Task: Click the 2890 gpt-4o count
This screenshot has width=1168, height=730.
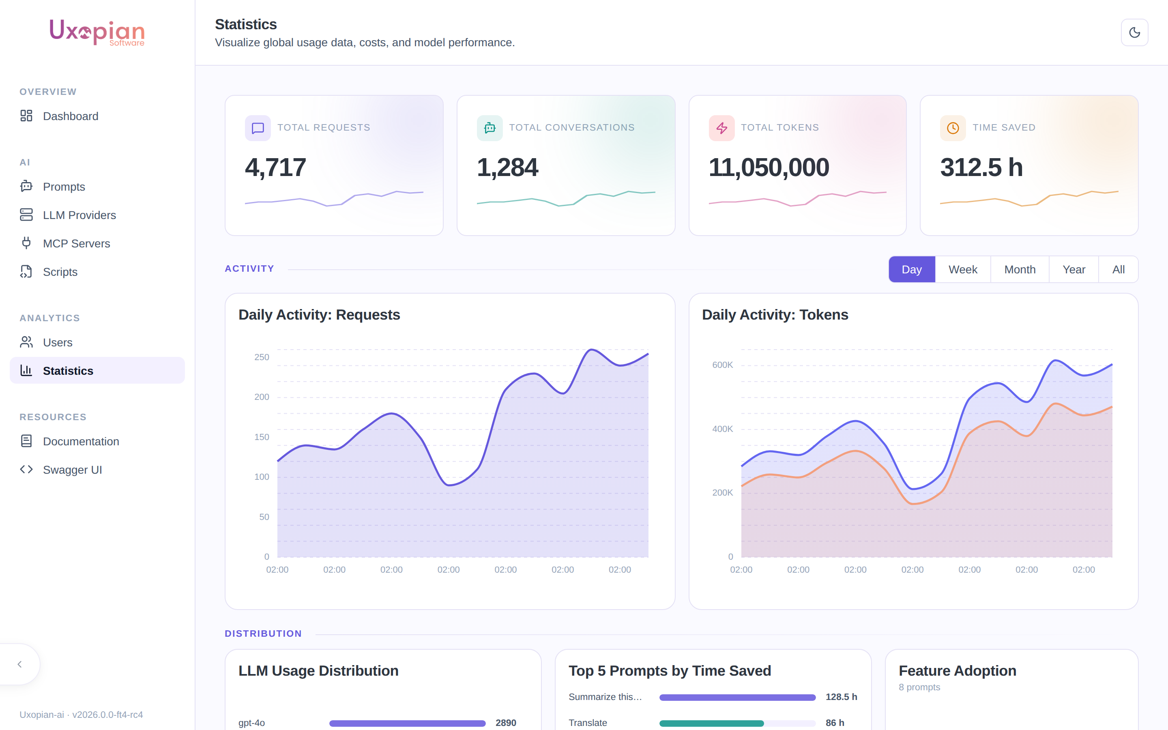Action: tap(506, 723)
